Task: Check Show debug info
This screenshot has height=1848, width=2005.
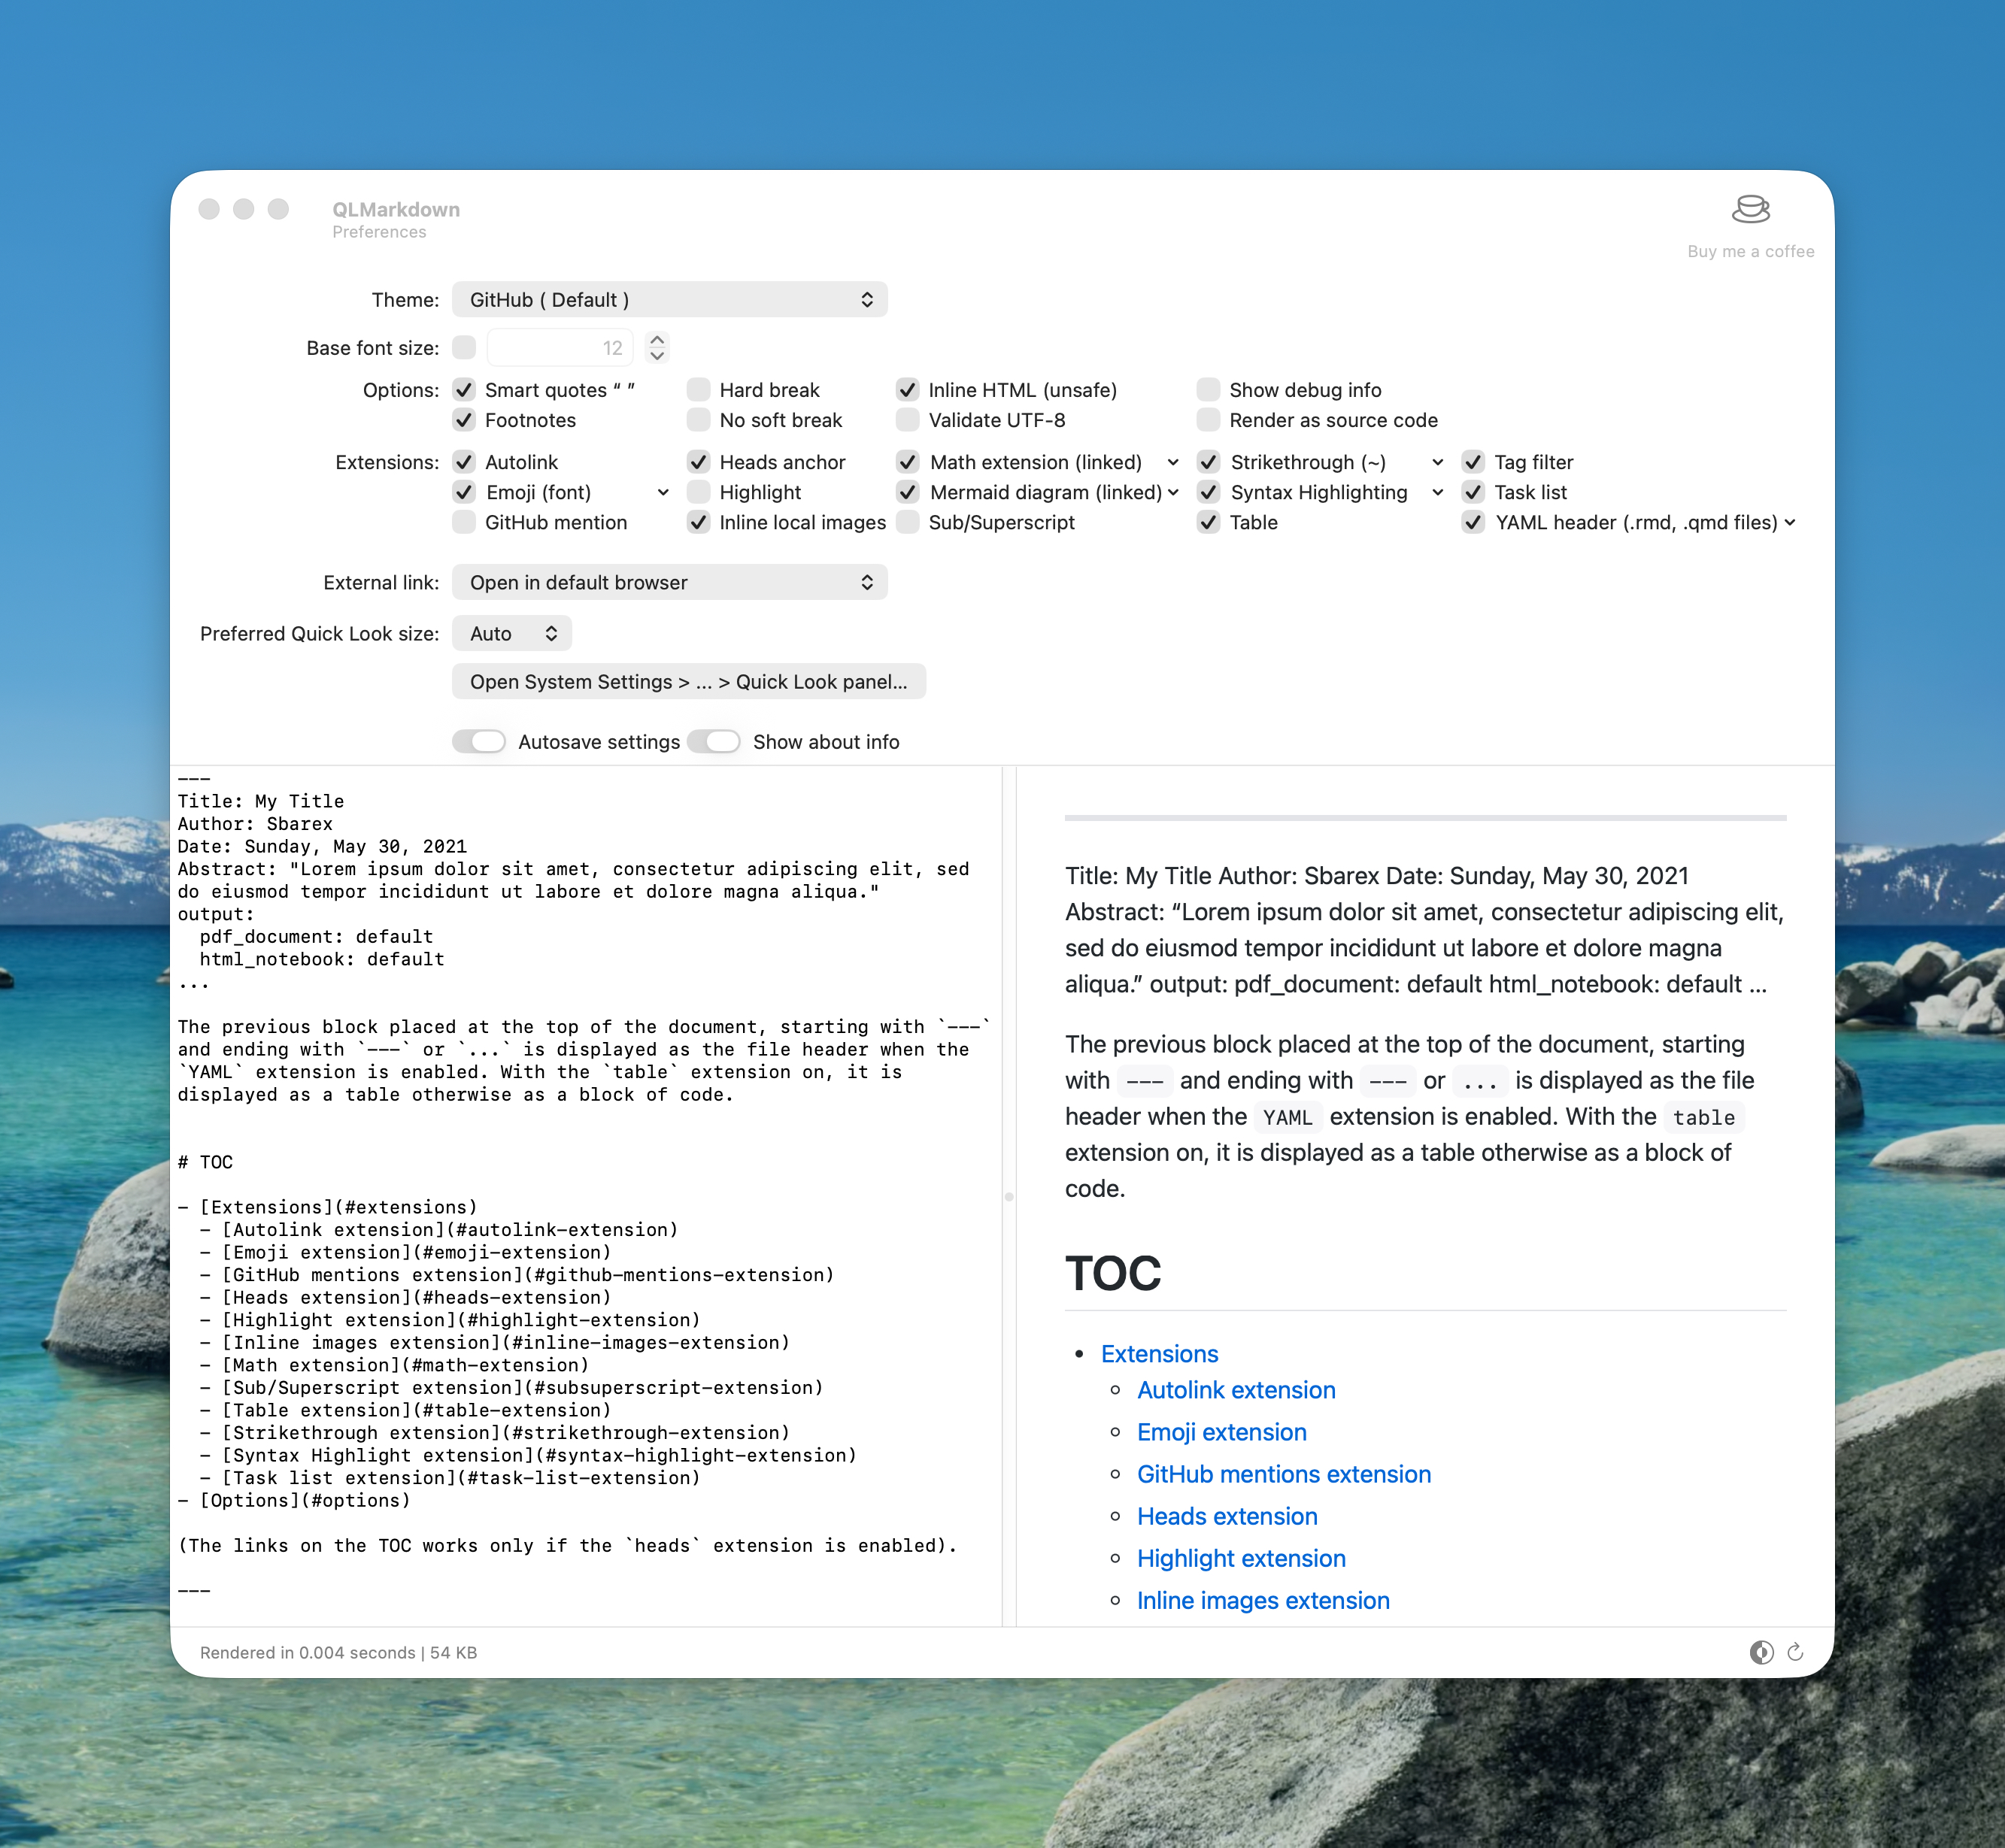Action: 1209,390
